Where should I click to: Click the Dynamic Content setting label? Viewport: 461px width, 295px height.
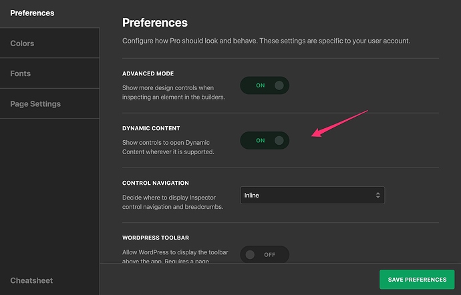(151, 128)
